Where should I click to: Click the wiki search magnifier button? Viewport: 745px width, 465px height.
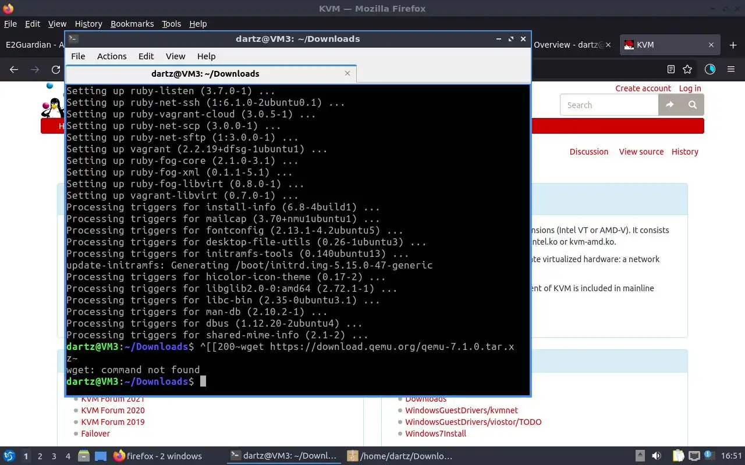[692, 105]
